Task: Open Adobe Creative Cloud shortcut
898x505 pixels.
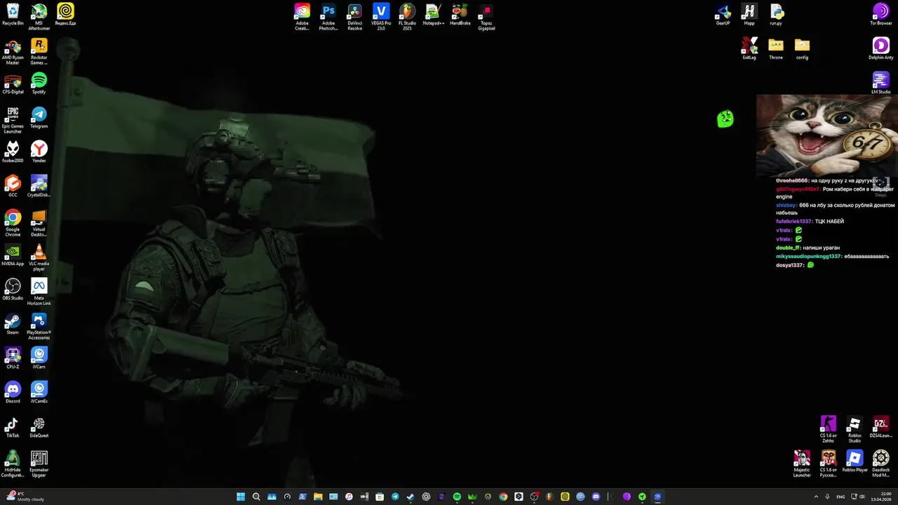Action: [302, 17]
